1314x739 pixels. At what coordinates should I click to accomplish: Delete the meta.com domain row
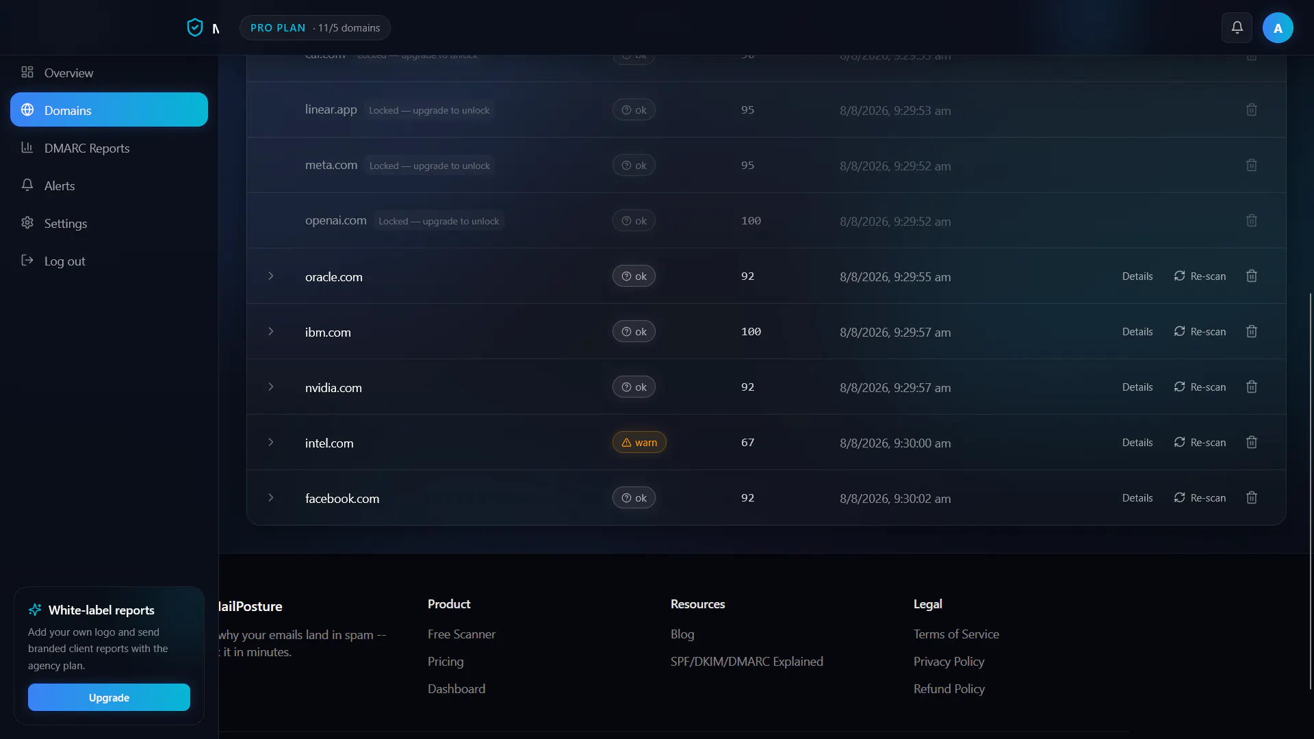pyautogui.click(x=1252, y=165)
